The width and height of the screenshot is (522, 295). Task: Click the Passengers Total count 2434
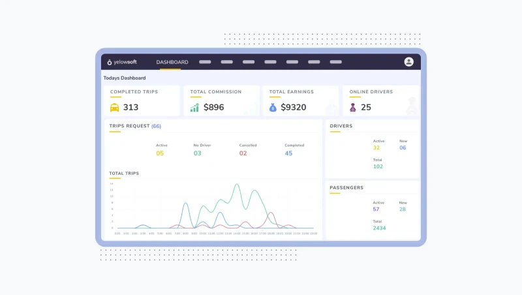click(x=379, y=228)
